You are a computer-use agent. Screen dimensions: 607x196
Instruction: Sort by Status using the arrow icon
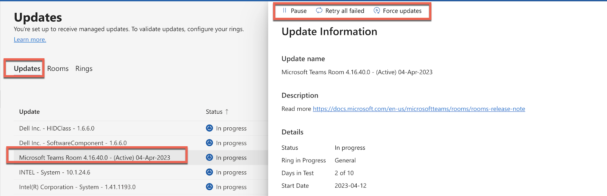pos(227,112)
